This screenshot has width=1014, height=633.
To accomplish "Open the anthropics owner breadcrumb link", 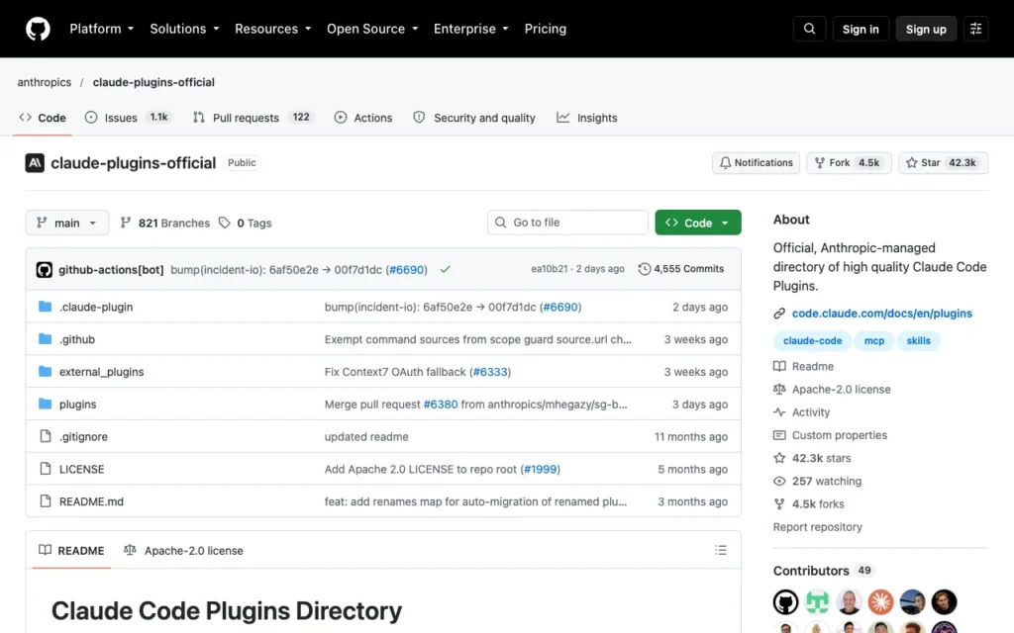I will (44, 83).
